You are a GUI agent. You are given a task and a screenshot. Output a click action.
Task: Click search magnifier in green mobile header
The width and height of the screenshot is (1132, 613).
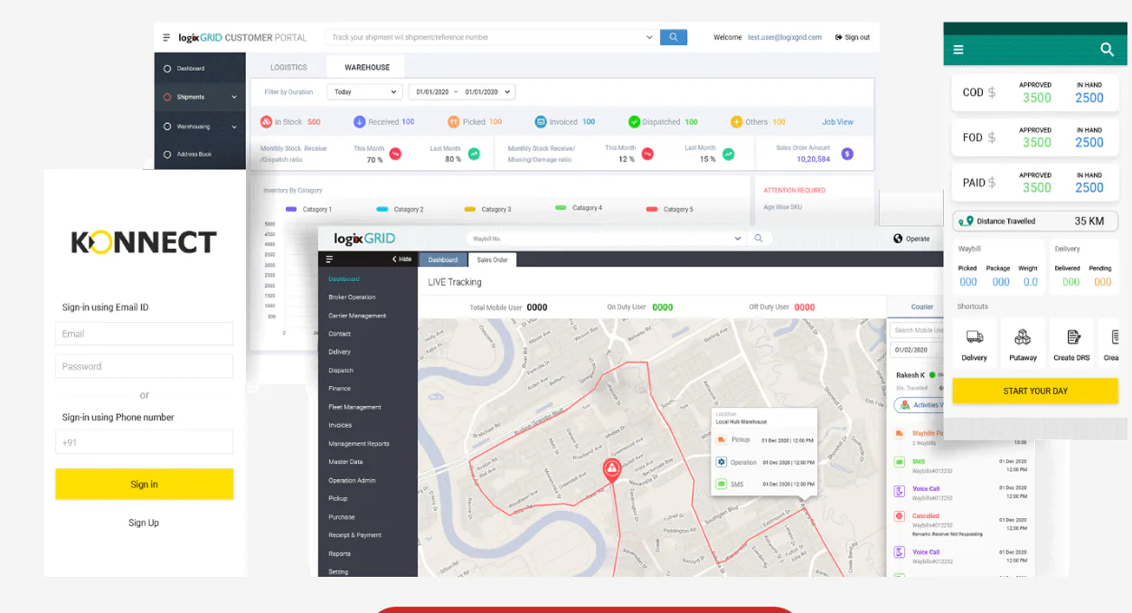coord(1107,50)
